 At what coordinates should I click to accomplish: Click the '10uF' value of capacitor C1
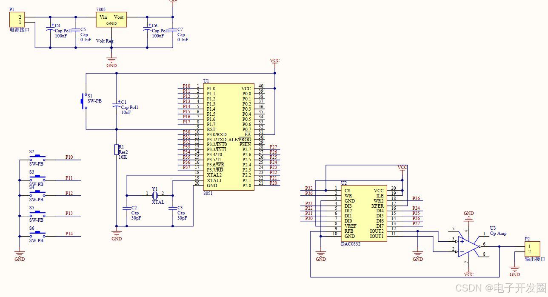click(126, 113)
